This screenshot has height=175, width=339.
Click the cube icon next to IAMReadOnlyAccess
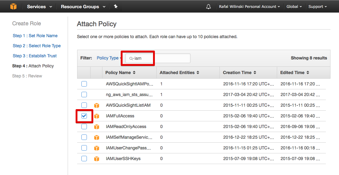point(97,127)
